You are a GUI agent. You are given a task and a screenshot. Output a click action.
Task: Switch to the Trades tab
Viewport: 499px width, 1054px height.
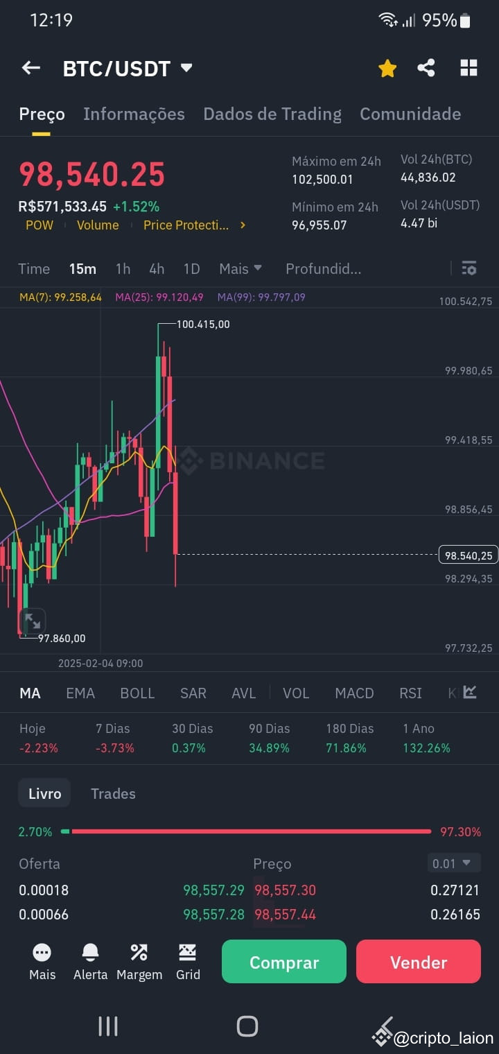(x=113, y=793)
